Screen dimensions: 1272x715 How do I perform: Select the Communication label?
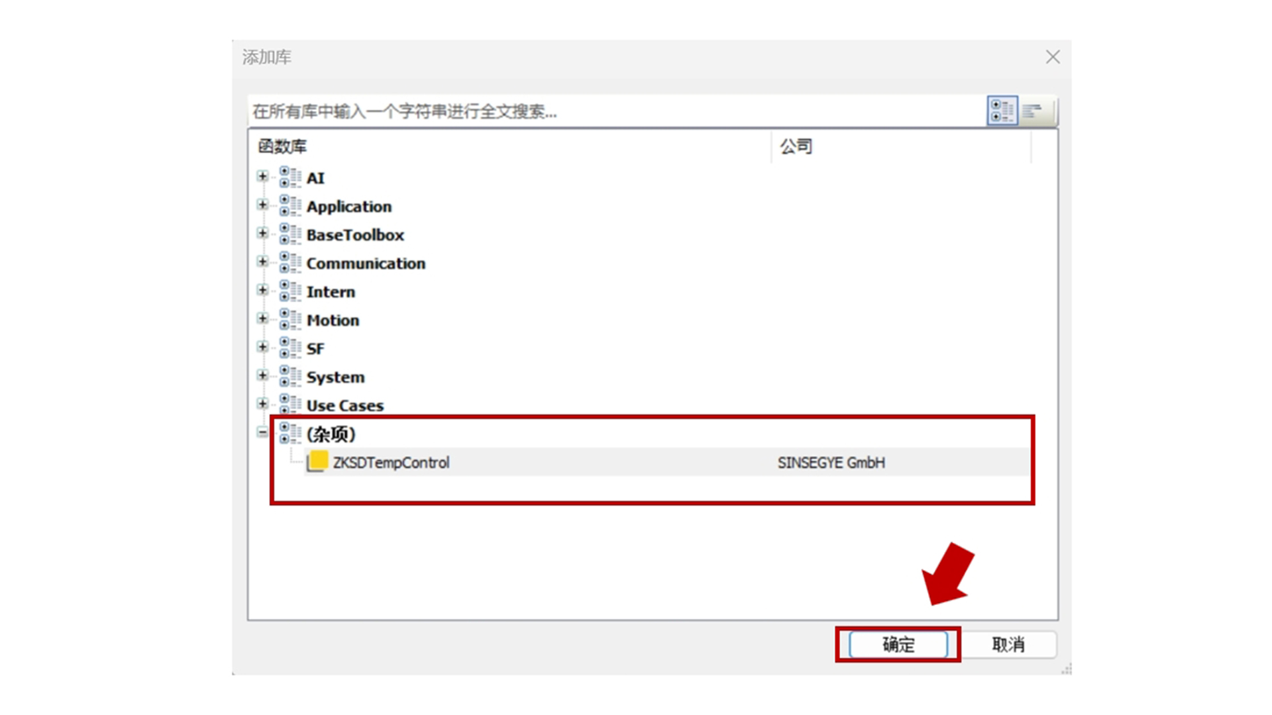[366, 263]
